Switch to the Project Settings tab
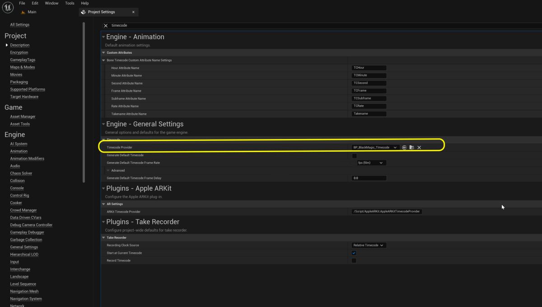The image size is (542, 307). [108, 12]
